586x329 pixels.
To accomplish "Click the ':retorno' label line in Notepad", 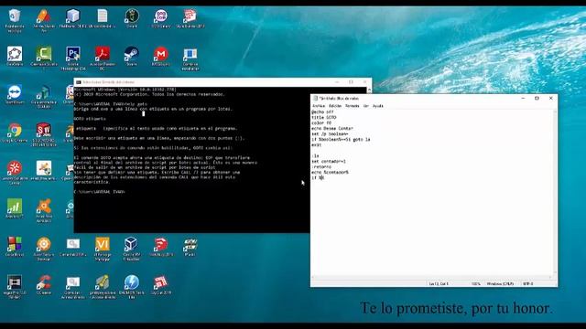I will click(x=321, y=166).
